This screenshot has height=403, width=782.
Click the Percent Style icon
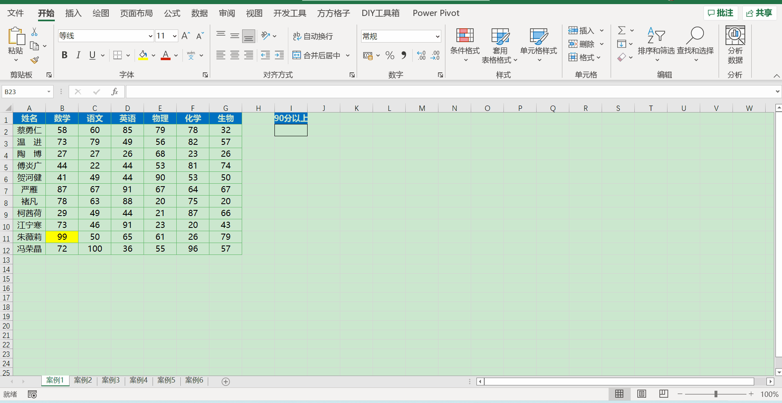click(x=390, y=55)
